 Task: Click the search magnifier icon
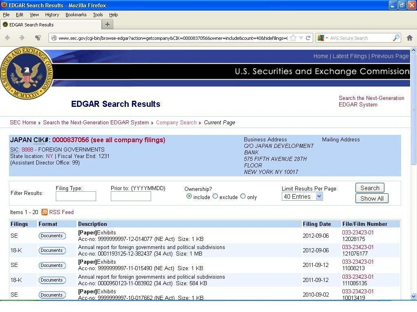click(x=396, y=38)
